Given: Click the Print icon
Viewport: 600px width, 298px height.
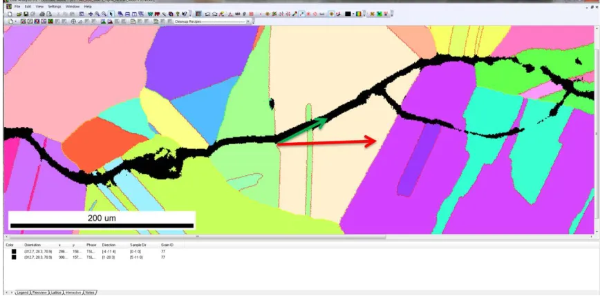Looking at the screenshot, I should tap(41, 14).
